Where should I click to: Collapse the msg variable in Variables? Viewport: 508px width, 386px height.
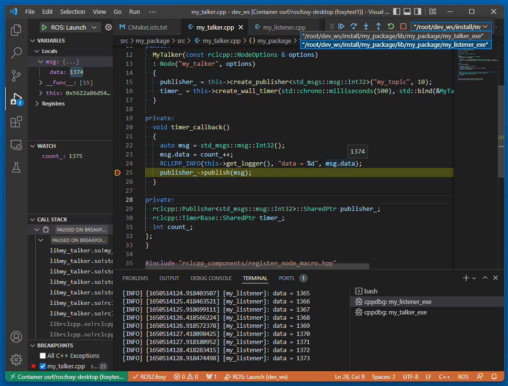pyautogui.click(x=41, y=62)
